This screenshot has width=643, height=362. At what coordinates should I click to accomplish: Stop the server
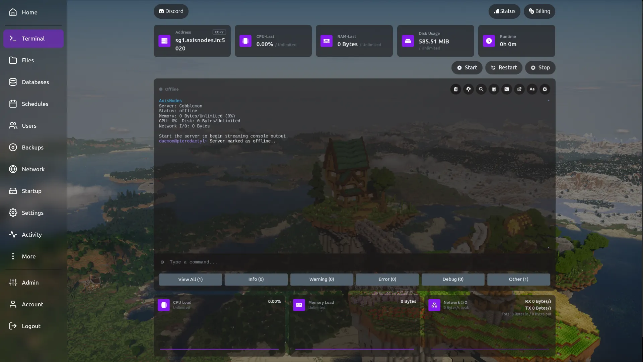tap(540, 68)
